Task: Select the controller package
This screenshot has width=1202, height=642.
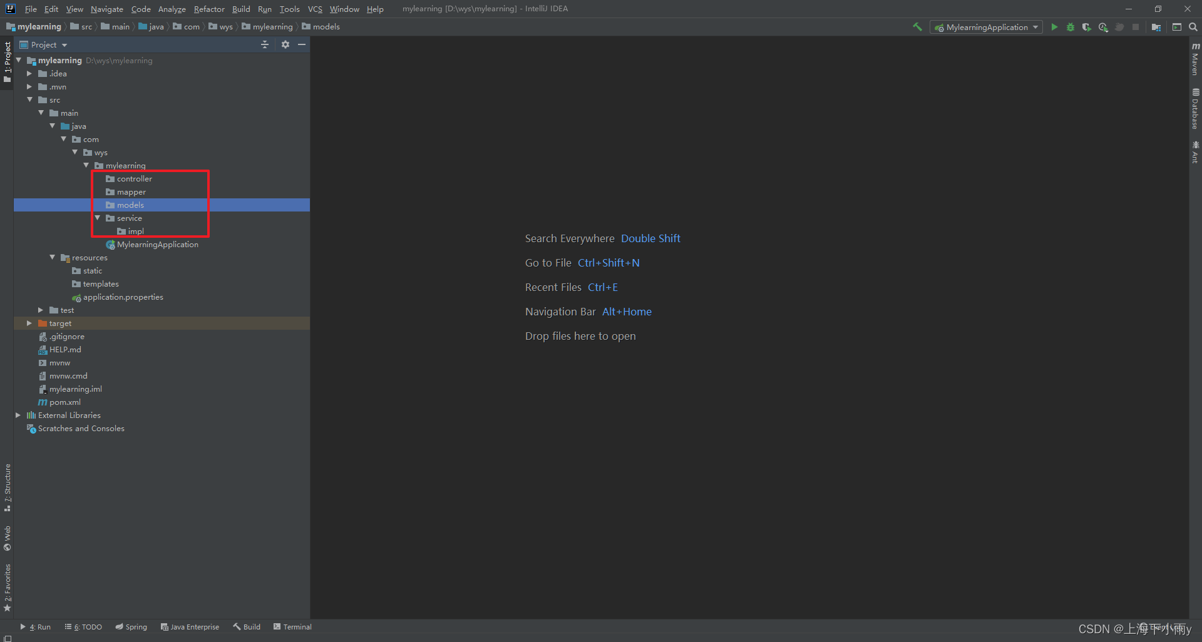Action: [129, 179]
